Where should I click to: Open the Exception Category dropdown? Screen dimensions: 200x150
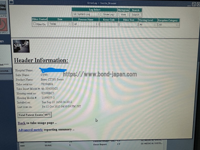point(168,25)
